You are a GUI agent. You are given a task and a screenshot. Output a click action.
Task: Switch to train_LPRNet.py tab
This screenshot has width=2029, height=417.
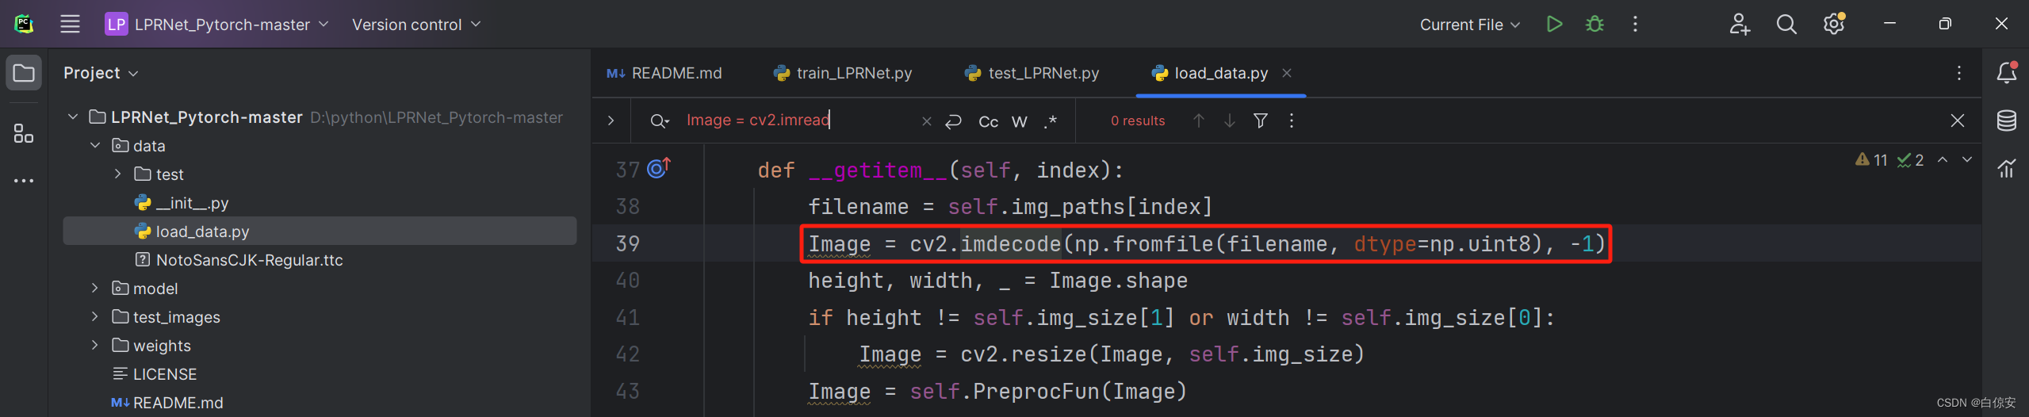(x=843, y=73)
